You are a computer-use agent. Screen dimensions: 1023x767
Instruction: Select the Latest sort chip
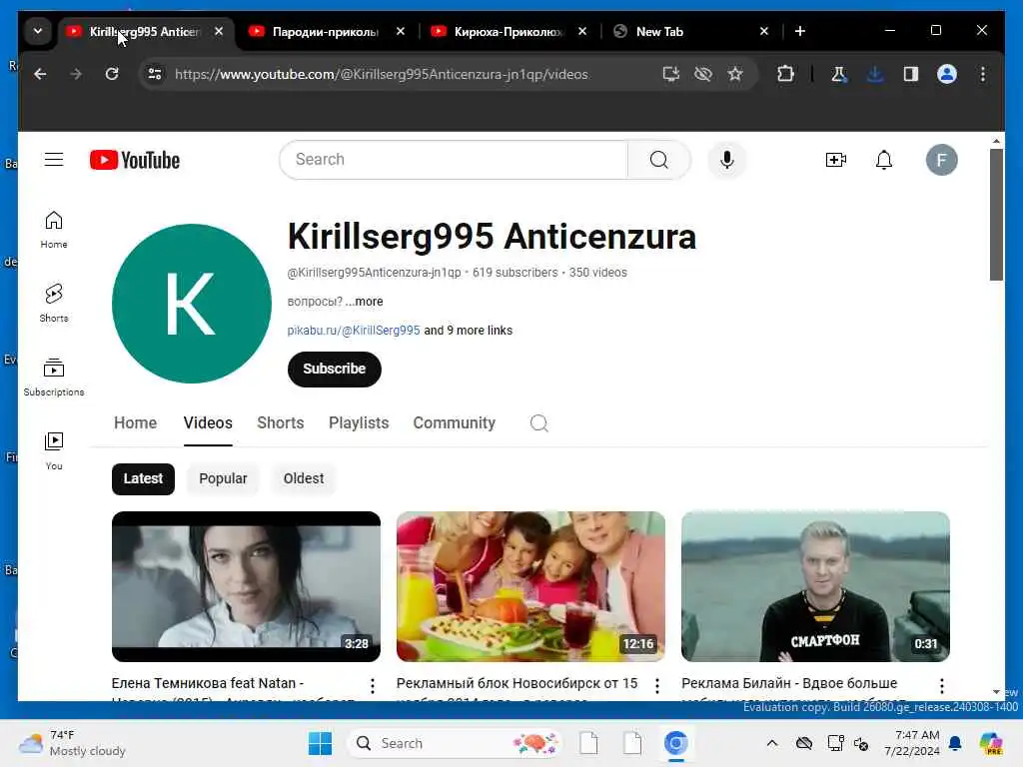pos(143,478)
